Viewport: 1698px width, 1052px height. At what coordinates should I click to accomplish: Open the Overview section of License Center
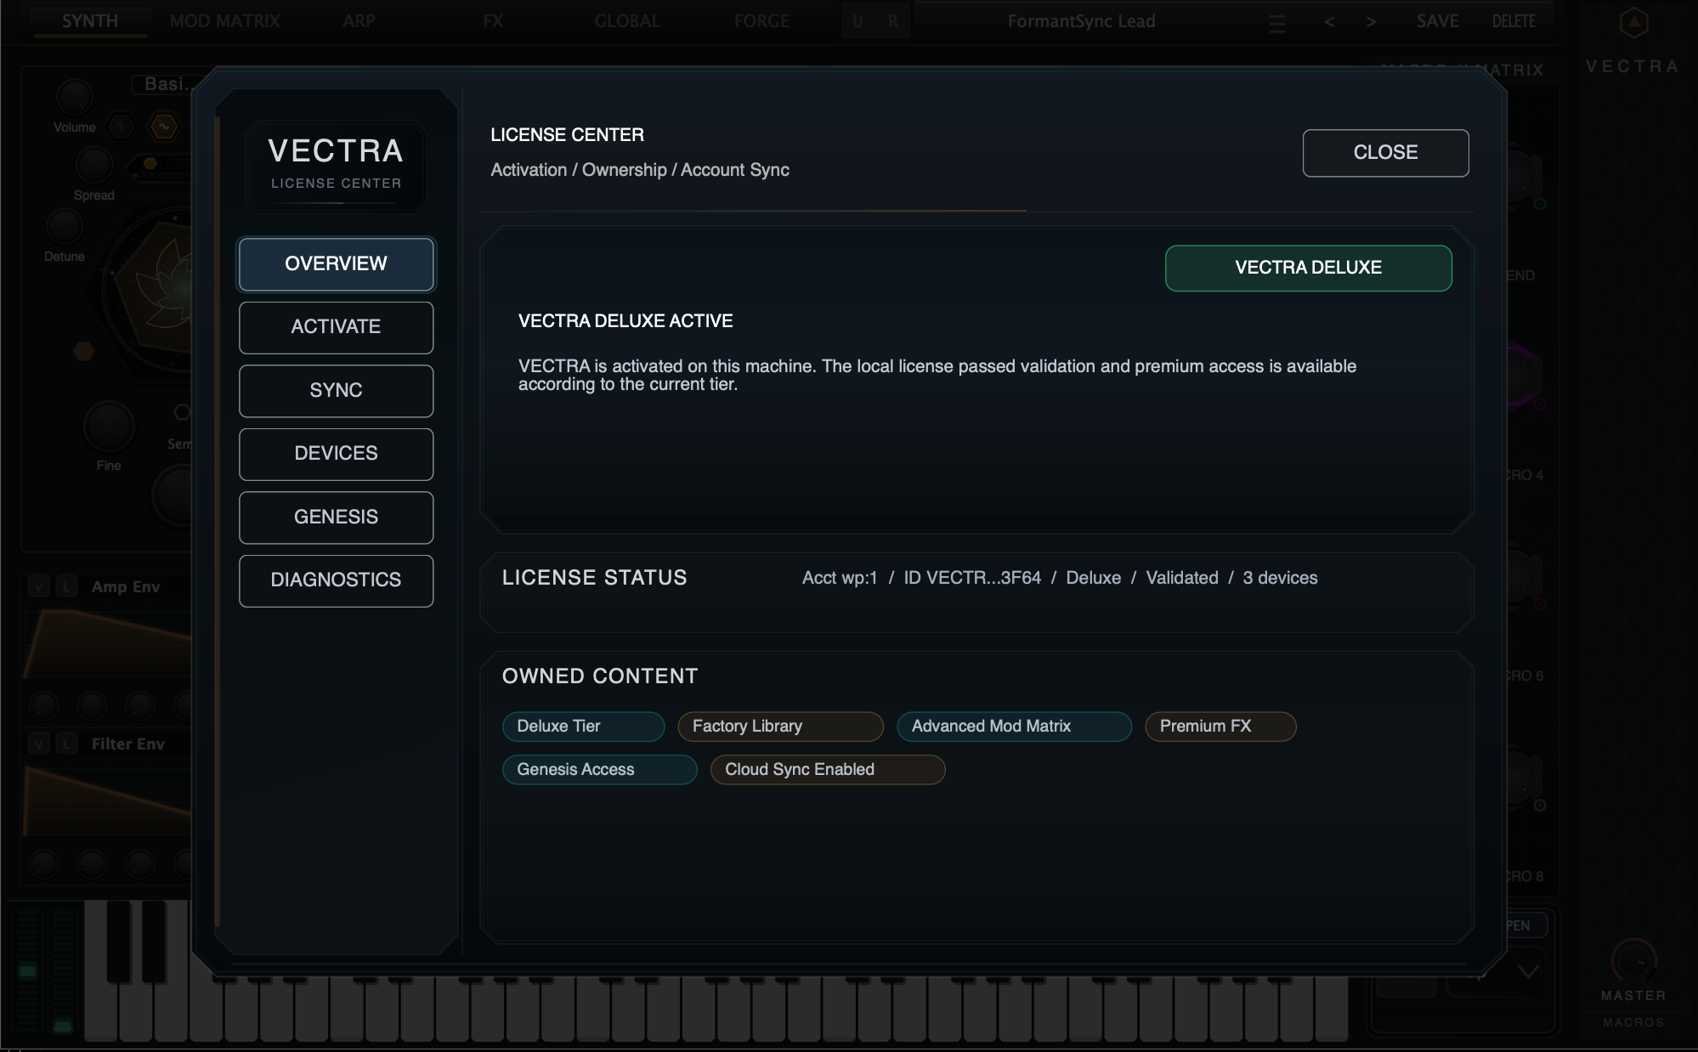(x=336, y=264)
